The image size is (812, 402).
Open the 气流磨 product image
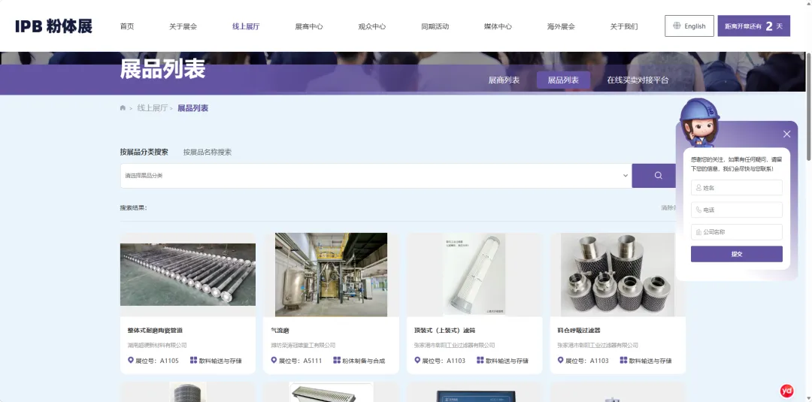(331, 275)
